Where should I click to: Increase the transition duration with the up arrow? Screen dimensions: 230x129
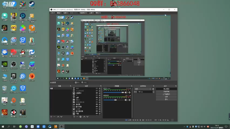pos(154,91)
